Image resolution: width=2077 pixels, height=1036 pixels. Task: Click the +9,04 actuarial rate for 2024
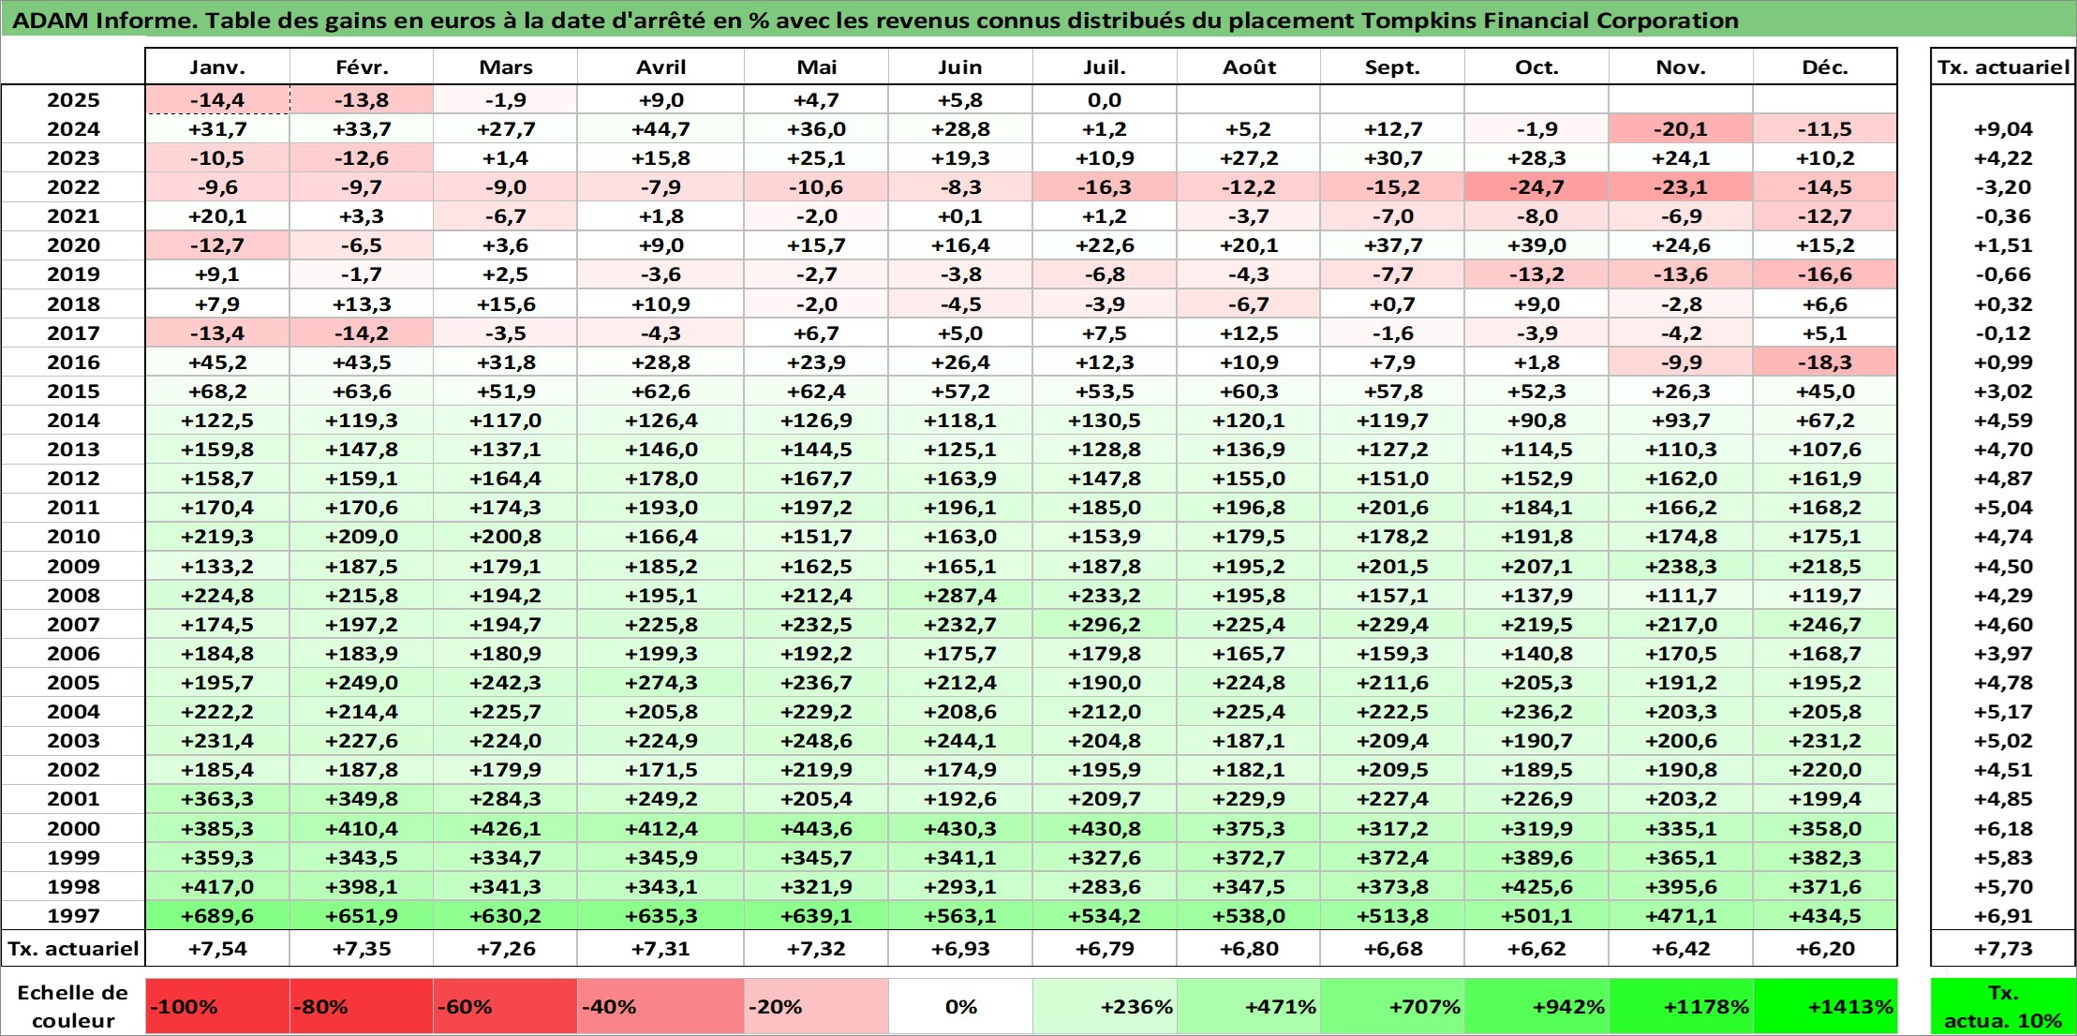tap(2003, 129)
